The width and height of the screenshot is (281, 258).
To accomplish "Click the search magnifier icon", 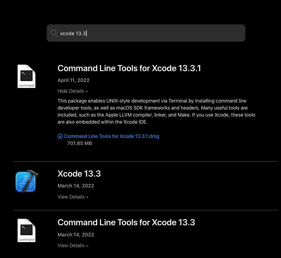I will pos(54,33).
